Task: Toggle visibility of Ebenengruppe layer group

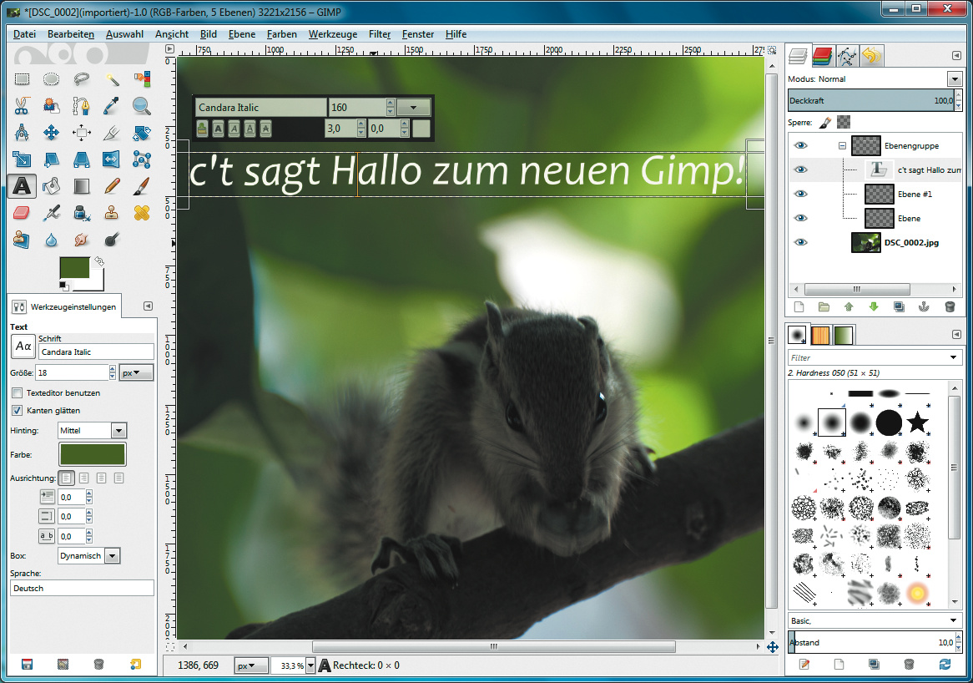Action: tap(801, 145)
